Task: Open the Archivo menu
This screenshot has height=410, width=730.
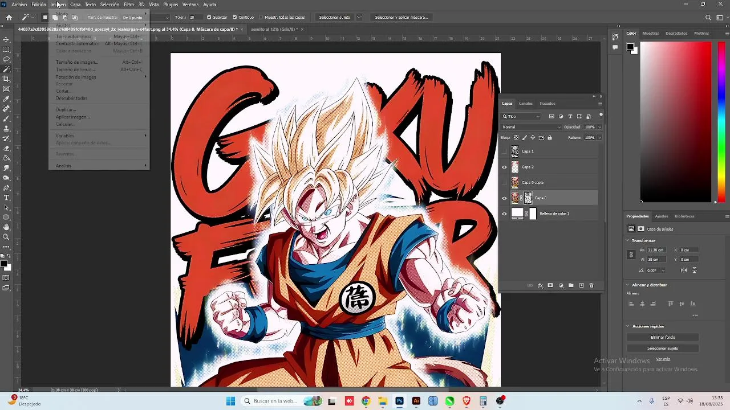Action: 19,5
